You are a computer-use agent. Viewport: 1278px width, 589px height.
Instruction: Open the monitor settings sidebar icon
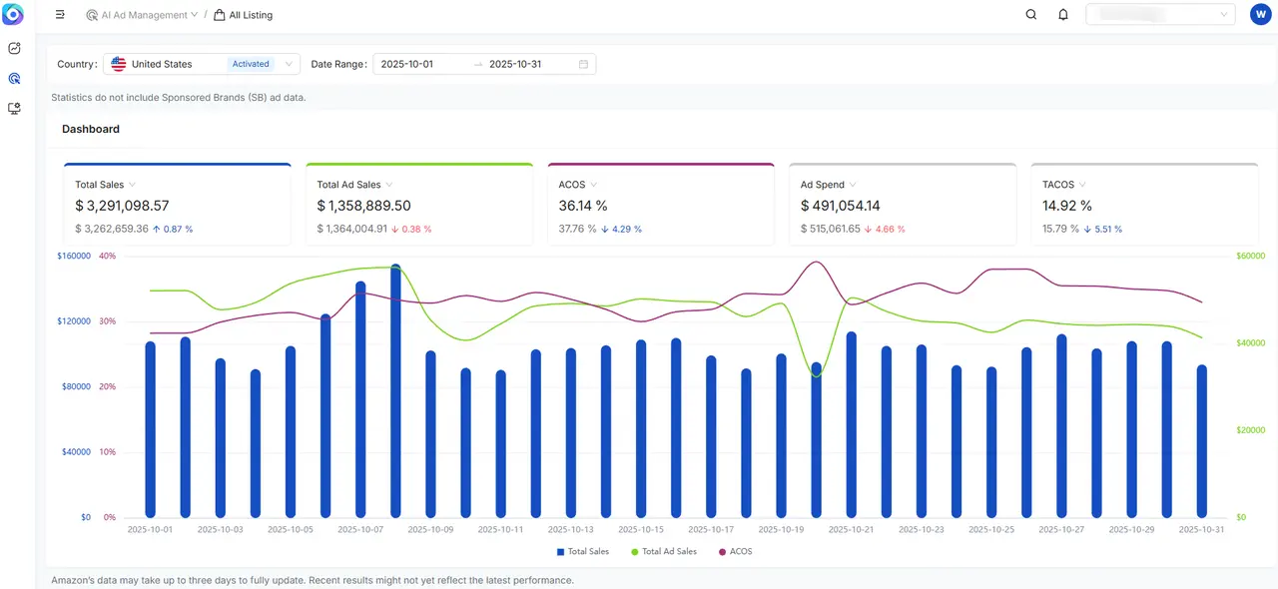(14, 108)
